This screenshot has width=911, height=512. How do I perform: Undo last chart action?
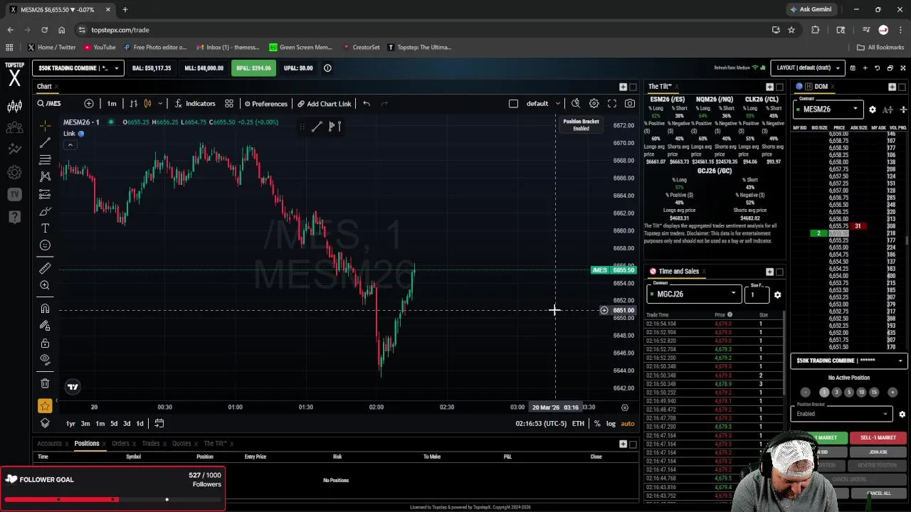pyautogui.click(x=367, y=104)
